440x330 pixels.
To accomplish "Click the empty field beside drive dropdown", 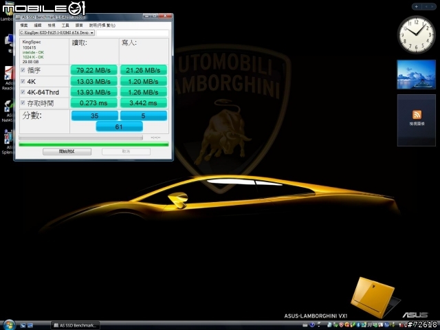I will pyautogui.click(x=133, y=33).
